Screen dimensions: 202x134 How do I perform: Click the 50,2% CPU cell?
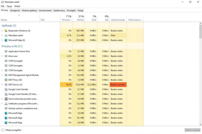click(66, 85)
